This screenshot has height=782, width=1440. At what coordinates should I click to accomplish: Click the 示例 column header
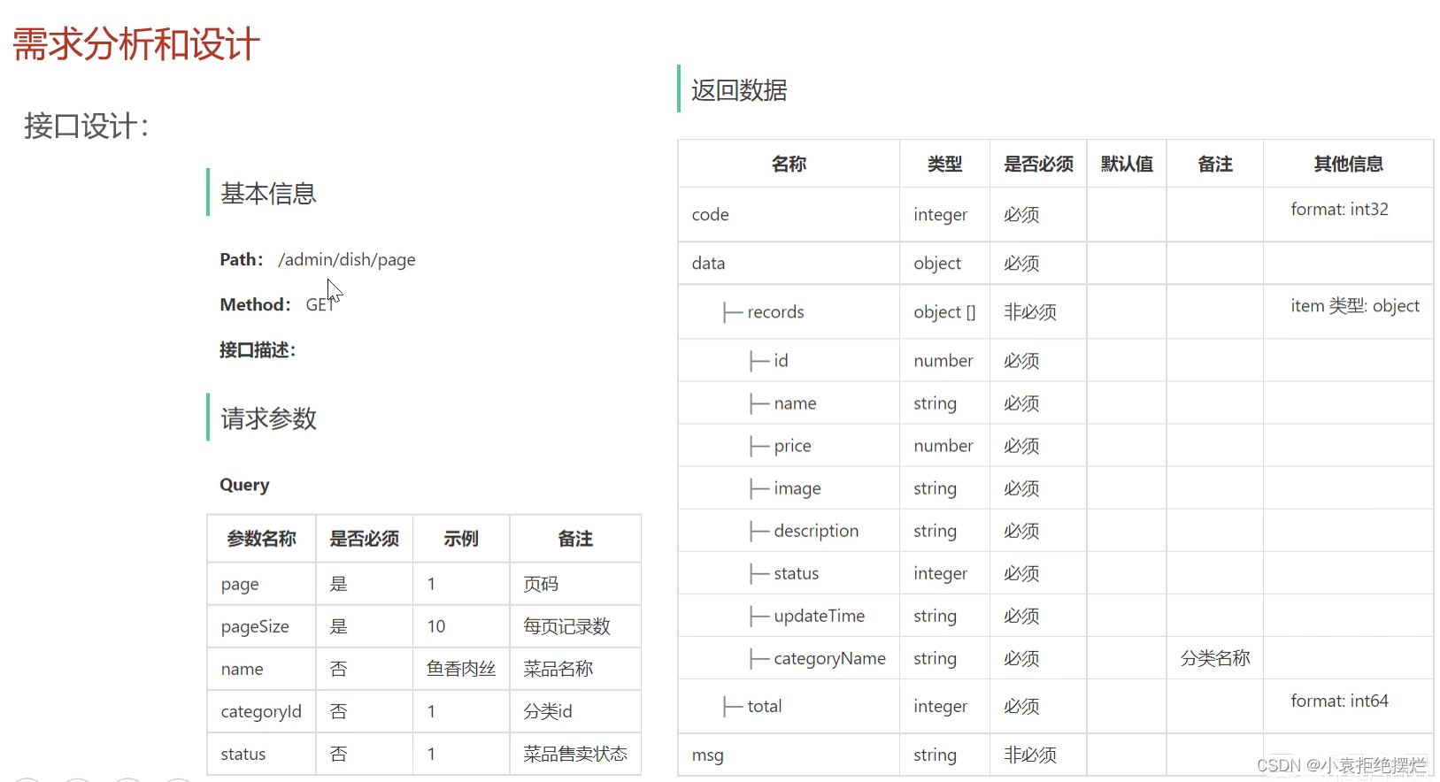[461, 539]
